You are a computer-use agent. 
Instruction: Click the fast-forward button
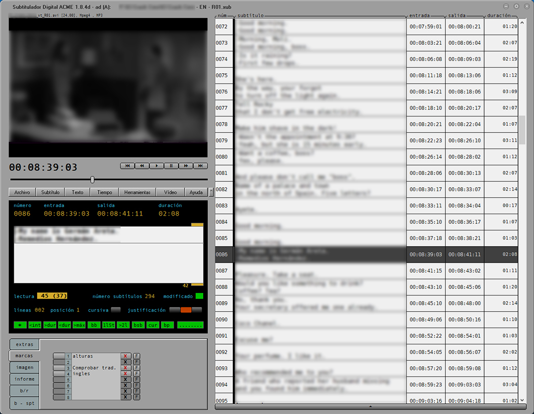point(186,166)
